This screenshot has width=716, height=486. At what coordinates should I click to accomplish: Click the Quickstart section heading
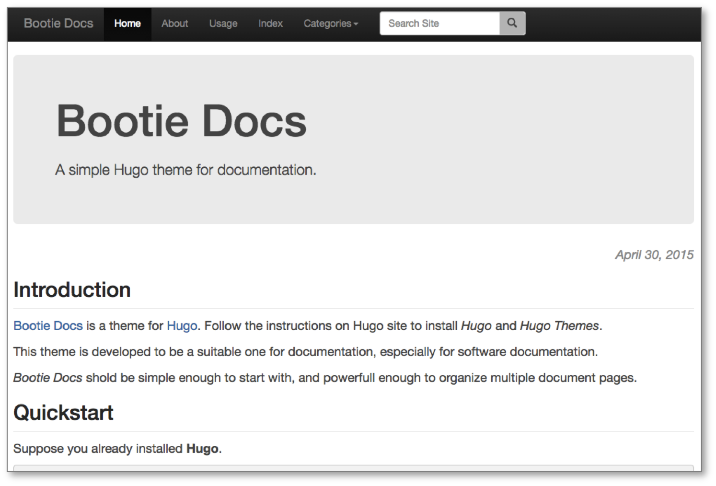point(63,413)
